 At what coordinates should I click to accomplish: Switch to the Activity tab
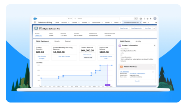(138, 41)
